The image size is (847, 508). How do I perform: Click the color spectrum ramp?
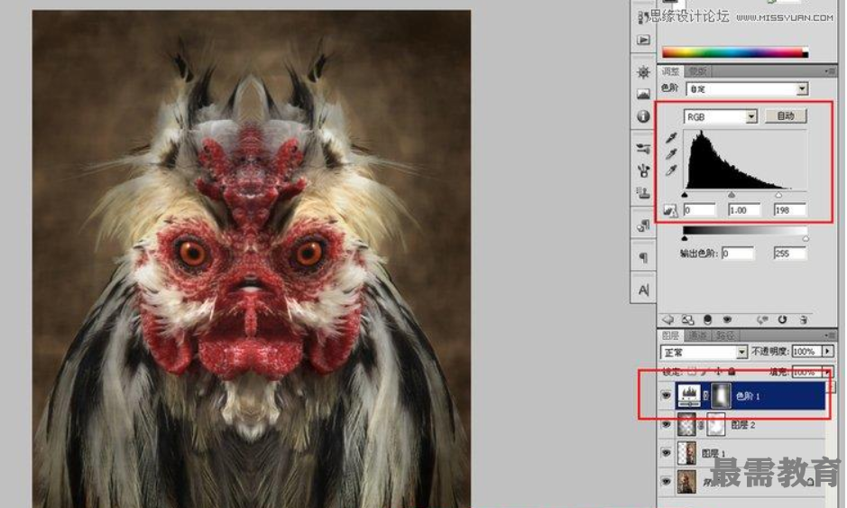click(x=734, y=52)
